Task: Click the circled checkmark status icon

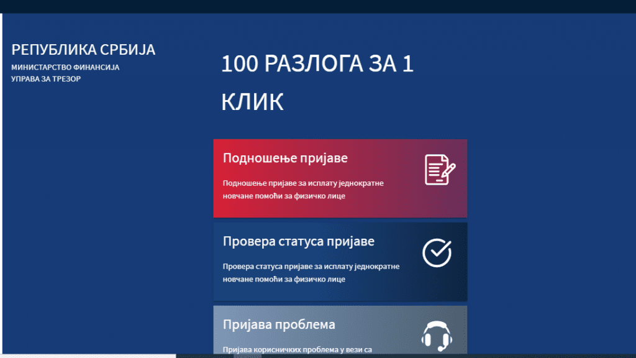Action: point(437,253)
